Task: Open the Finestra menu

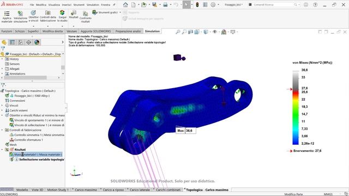Action: click(105, 5)
